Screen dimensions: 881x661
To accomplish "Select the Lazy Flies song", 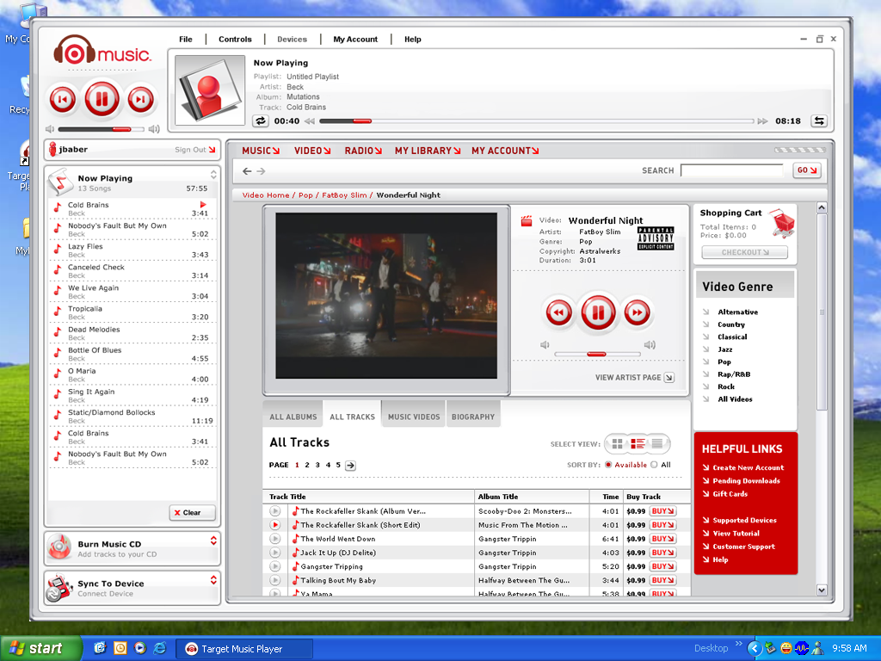I will pyautogui.click(x=132, y=250).
